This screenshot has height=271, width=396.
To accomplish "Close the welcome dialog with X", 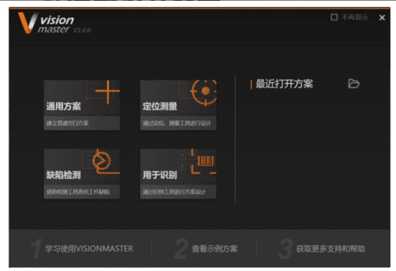I will point(382,17).
